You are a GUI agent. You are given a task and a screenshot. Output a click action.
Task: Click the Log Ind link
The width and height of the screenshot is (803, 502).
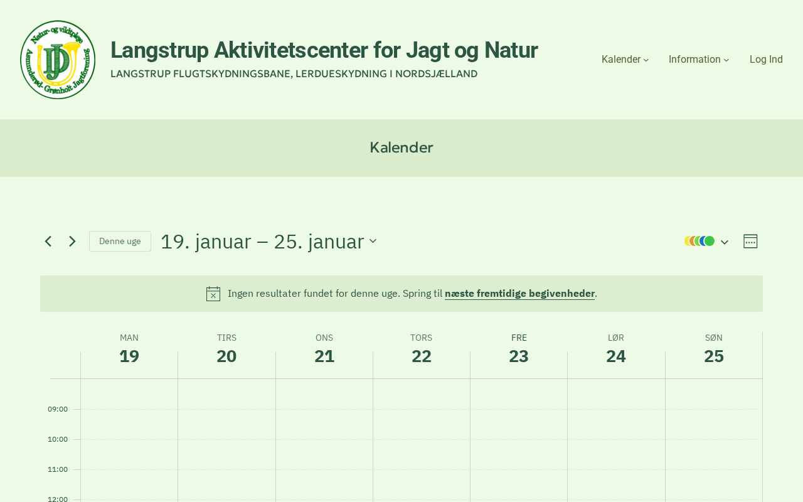(766, 60)
